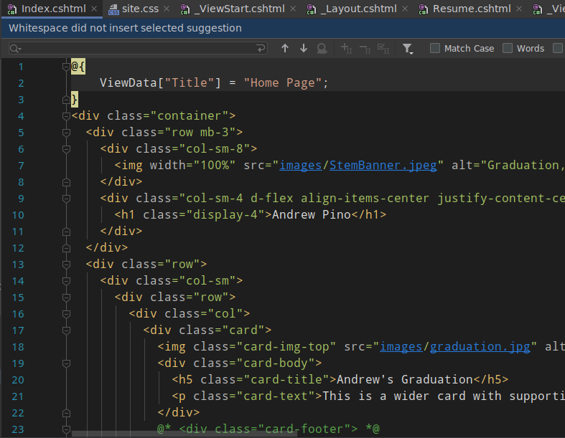Collapse the commented card-footer fold at line 23

pos(66,429)
